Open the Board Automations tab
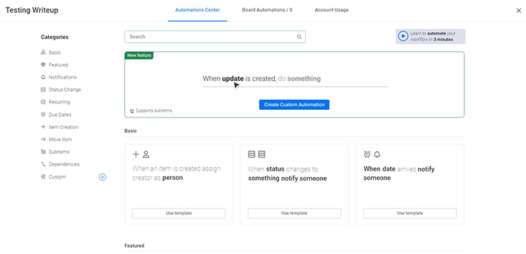 (267, 10)
